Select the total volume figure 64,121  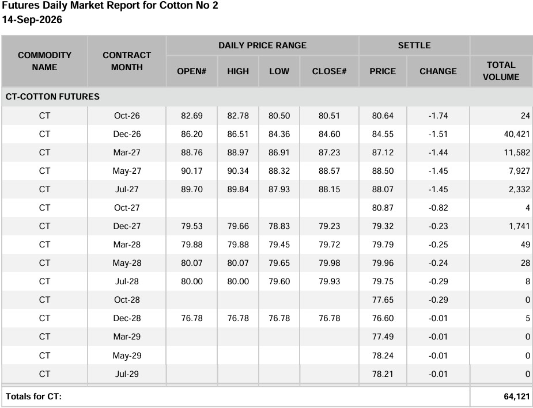[x=517, y=396]
